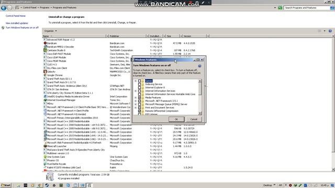Click the Start button

pyautogui.click(x=6, y=185)
